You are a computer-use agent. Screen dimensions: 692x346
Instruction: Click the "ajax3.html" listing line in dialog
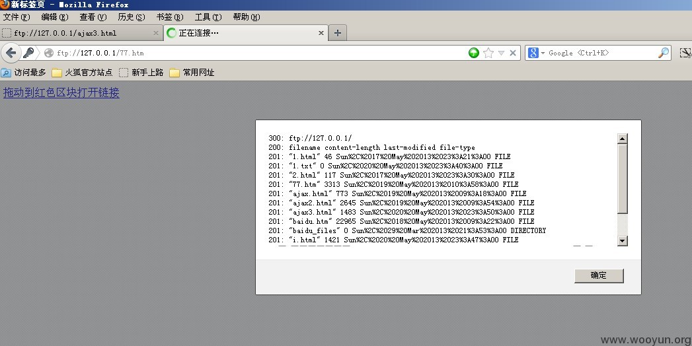point(401,212)
